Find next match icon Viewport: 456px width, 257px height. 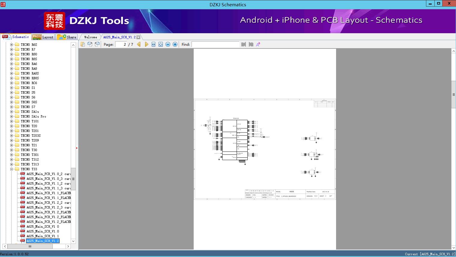(x=251, y=44)
